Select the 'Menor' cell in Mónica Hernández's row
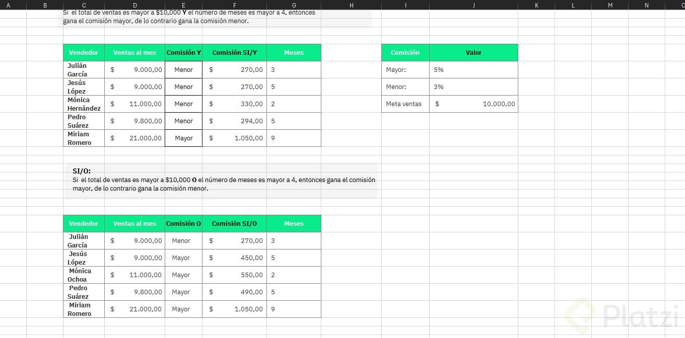 (x=183, y=104)
